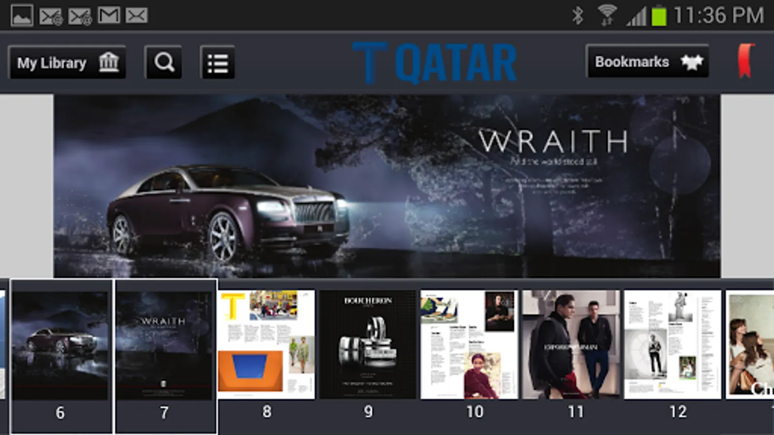View page 11 Emporio Armani thumbnail

click(571, 345)
